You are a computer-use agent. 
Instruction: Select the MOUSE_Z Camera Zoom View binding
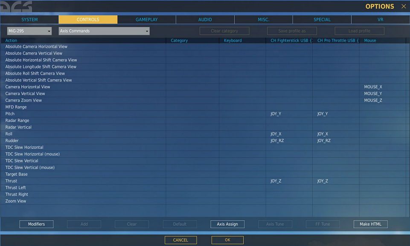pyautogui.click(x=373, y=101)
